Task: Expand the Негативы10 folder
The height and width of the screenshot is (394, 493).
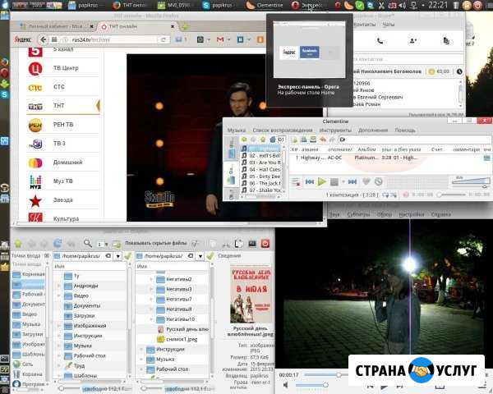Action: click(x=151, y=319)
